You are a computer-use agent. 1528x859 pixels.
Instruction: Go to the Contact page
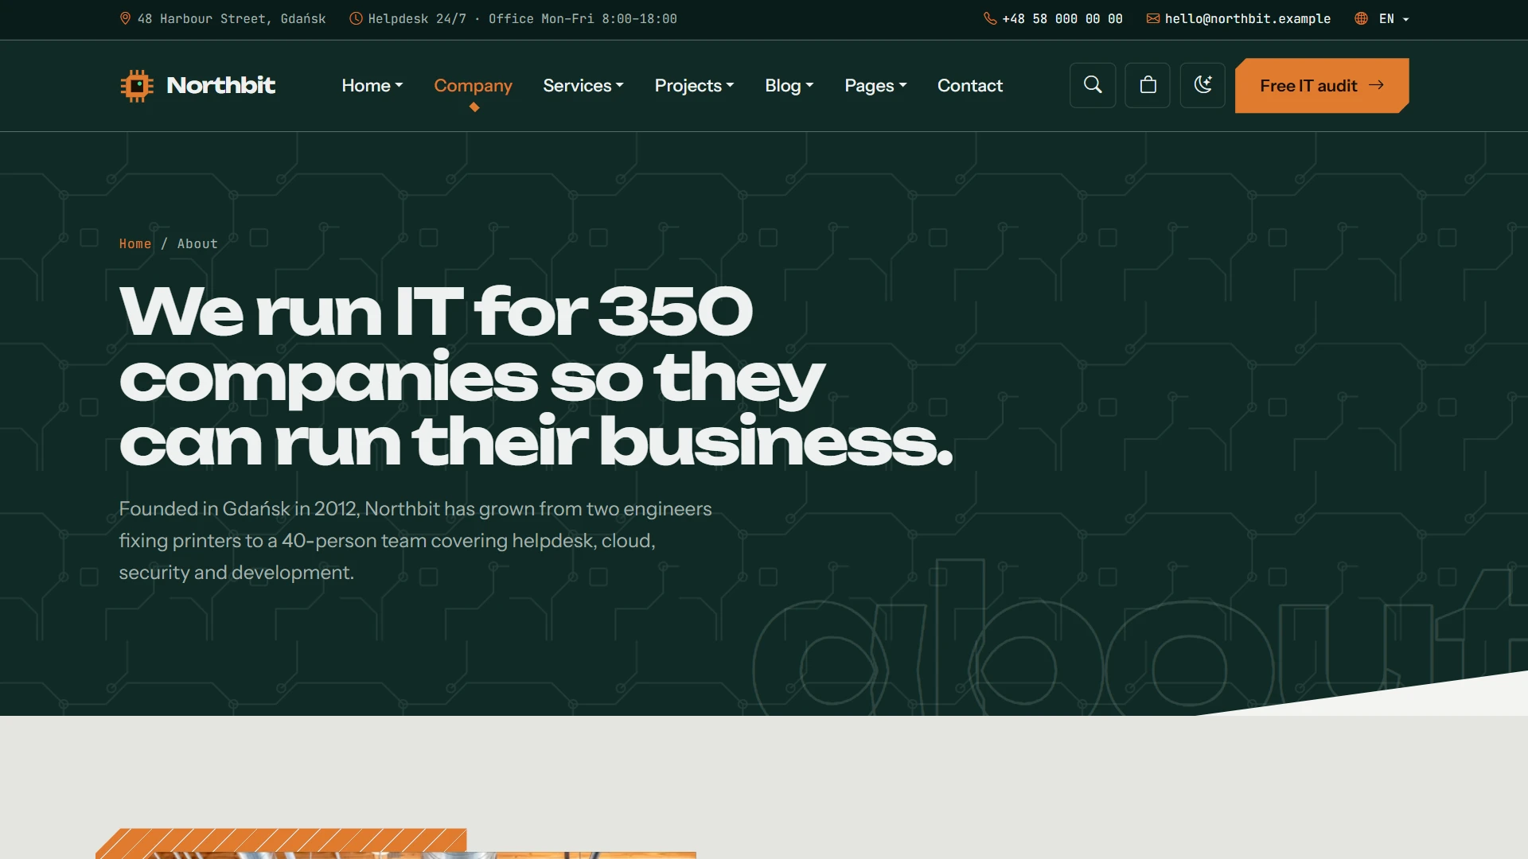tap(969, 85)
